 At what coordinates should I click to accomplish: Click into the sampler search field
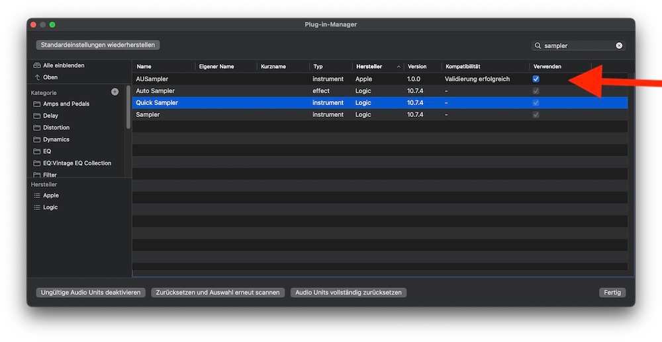(577, 46)
